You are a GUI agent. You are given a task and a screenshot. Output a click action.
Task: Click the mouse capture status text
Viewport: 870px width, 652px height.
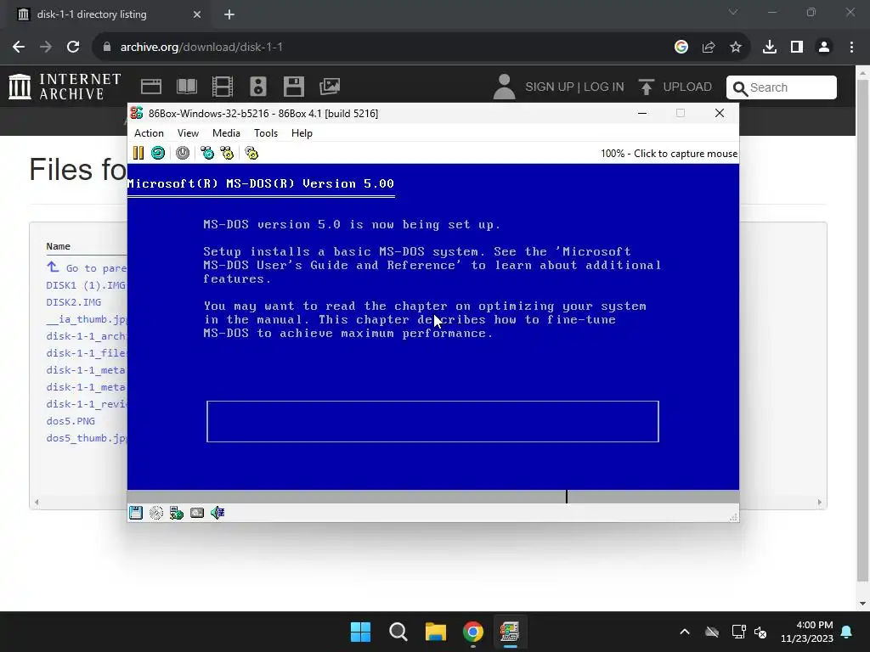pyautogui.click(x=669, y=154)
